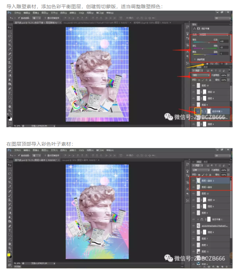Viewport: 238px width, 278px height.
Task: Select the Eyedropper tool in upper screenshot
Action: point(10,49)
